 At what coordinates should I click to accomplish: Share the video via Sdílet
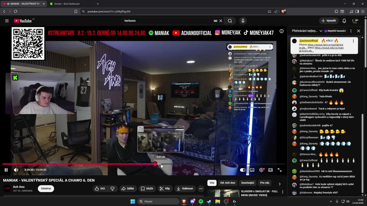pyautogui.click(x=128, y=189)
